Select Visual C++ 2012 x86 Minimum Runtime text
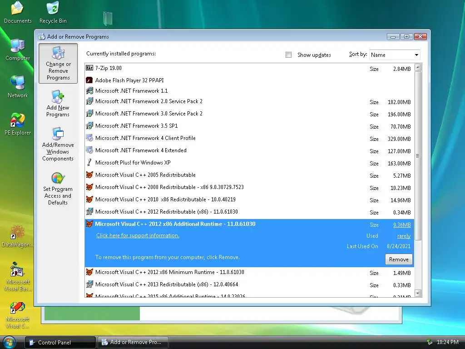The image size is (465, 349). tap(170, 272)
